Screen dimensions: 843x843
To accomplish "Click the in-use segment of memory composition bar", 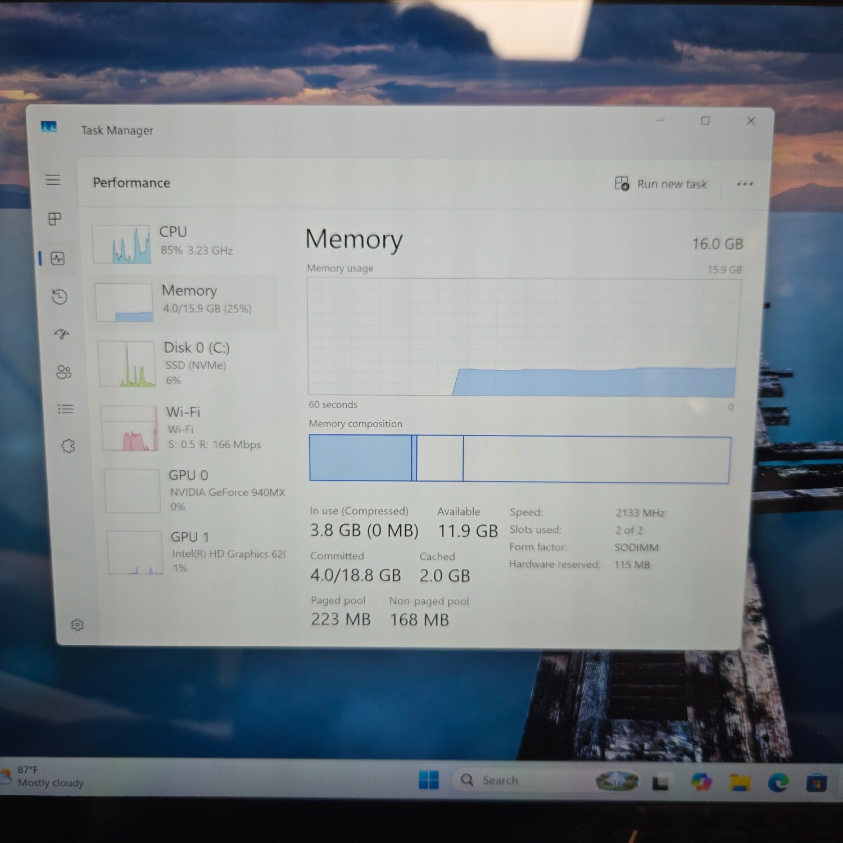I will [360, 458].
